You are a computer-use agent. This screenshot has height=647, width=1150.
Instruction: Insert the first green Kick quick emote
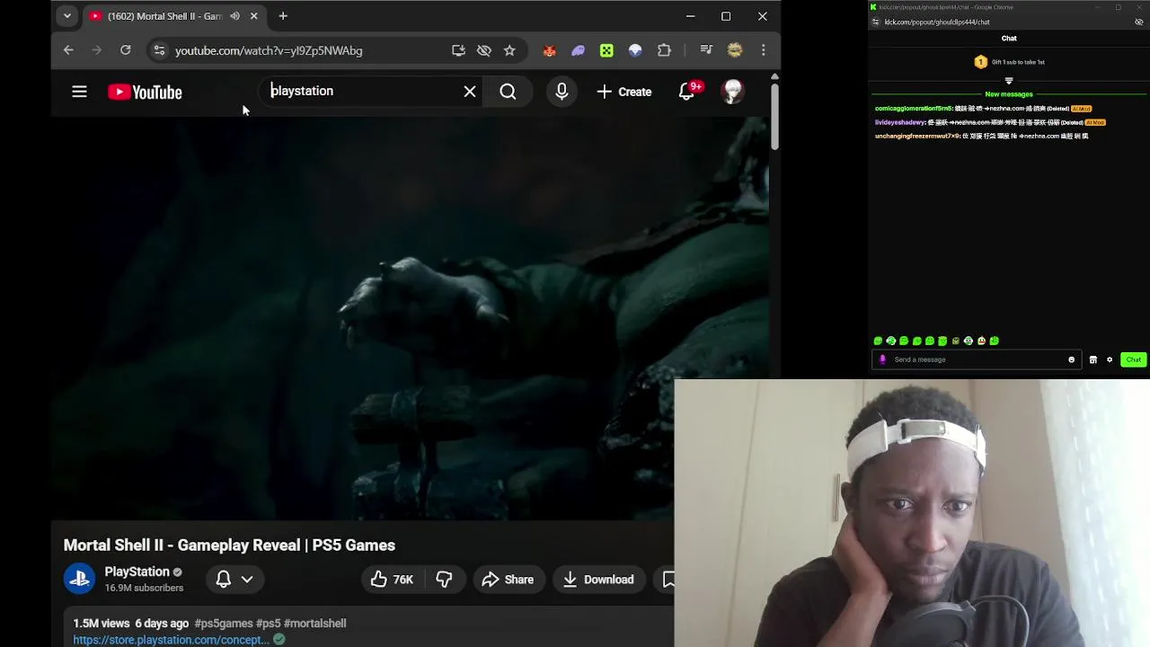tap(878, 341)
